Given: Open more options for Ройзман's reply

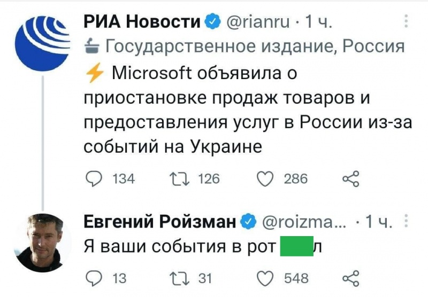Looking at the screenshot, I should [406, 221].
